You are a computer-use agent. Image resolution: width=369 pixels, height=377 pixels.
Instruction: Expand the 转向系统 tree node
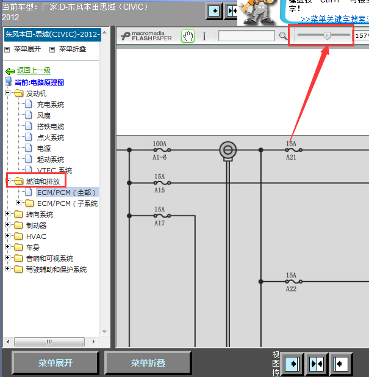[x=8, y=213]
